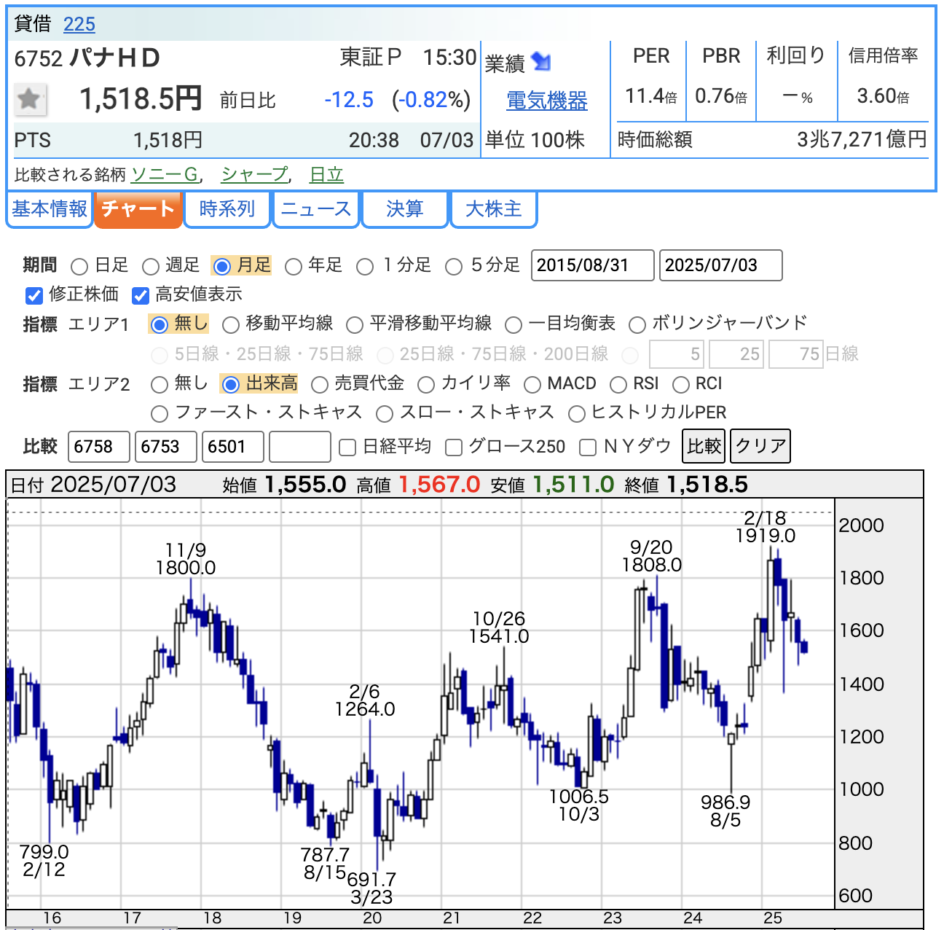
Task: Enable the 日経平均 comparison checkbox
Action: [x=348, y=448]
